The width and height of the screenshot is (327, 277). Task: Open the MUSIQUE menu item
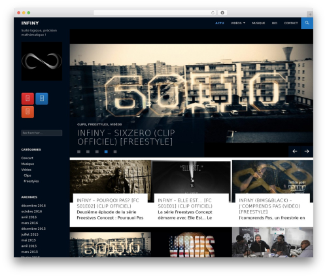[x=258, y=23]
